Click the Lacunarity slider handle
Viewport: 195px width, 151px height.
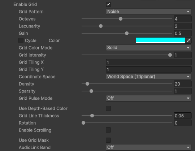click(101, 26)
